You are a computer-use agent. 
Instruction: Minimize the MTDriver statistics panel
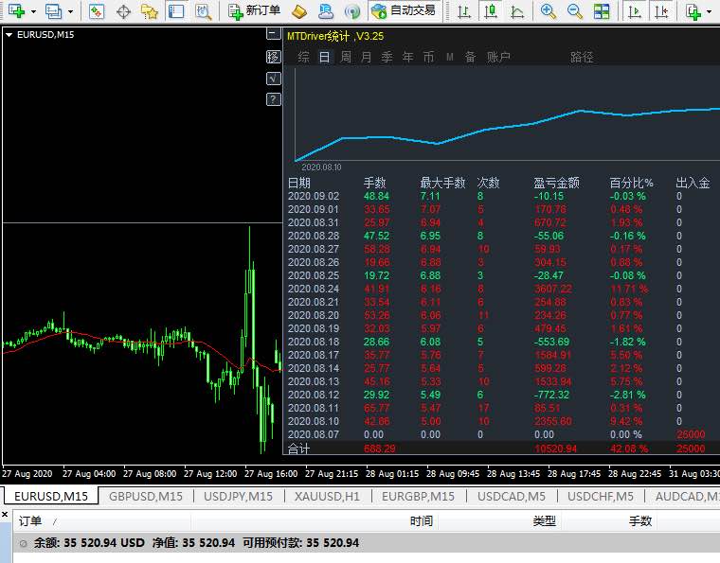[273, 34]
